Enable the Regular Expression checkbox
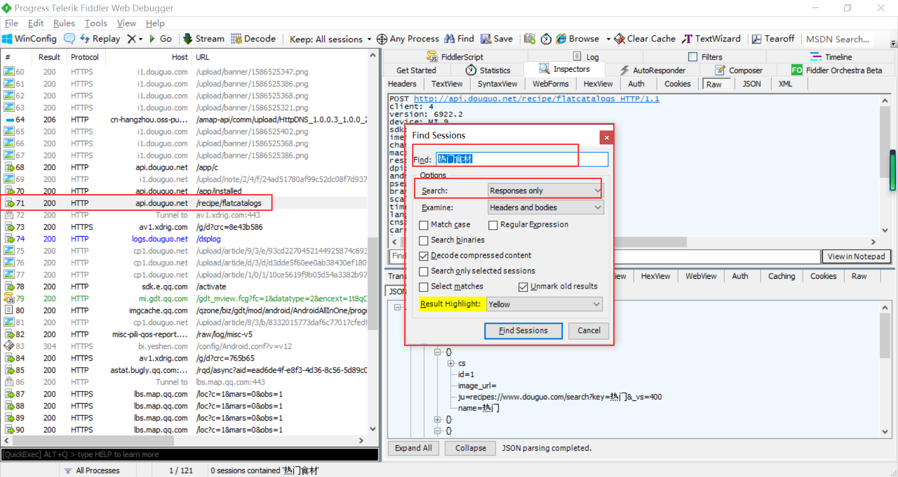The height and width of the screenshot is (477, 898). point(493,225)
